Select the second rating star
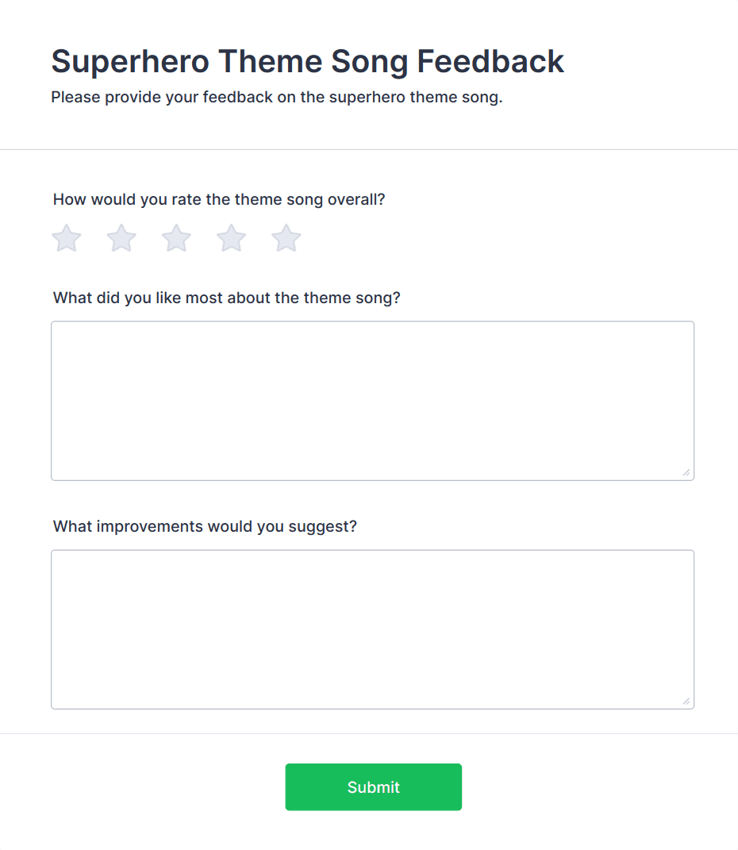Screen dimensions: 738x850 (121, 238)
